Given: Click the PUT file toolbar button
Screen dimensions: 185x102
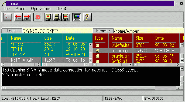Looking at the screenshot, I should (27, 17).
